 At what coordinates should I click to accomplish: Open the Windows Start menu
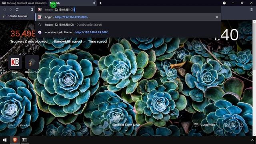(x=5, y=140)
